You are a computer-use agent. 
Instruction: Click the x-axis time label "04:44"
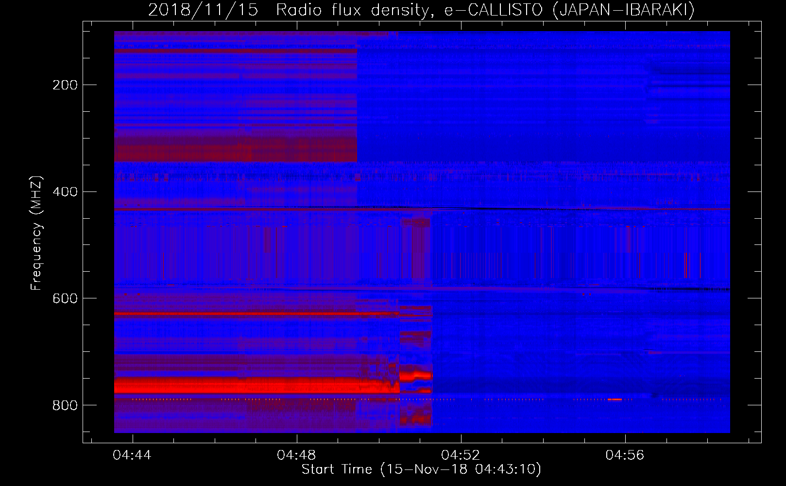tap(132, 455)
